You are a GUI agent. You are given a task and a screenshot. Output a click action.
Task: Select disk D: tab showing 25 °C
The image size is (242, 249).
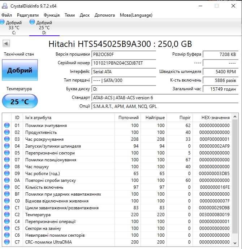tap(44, 27)
